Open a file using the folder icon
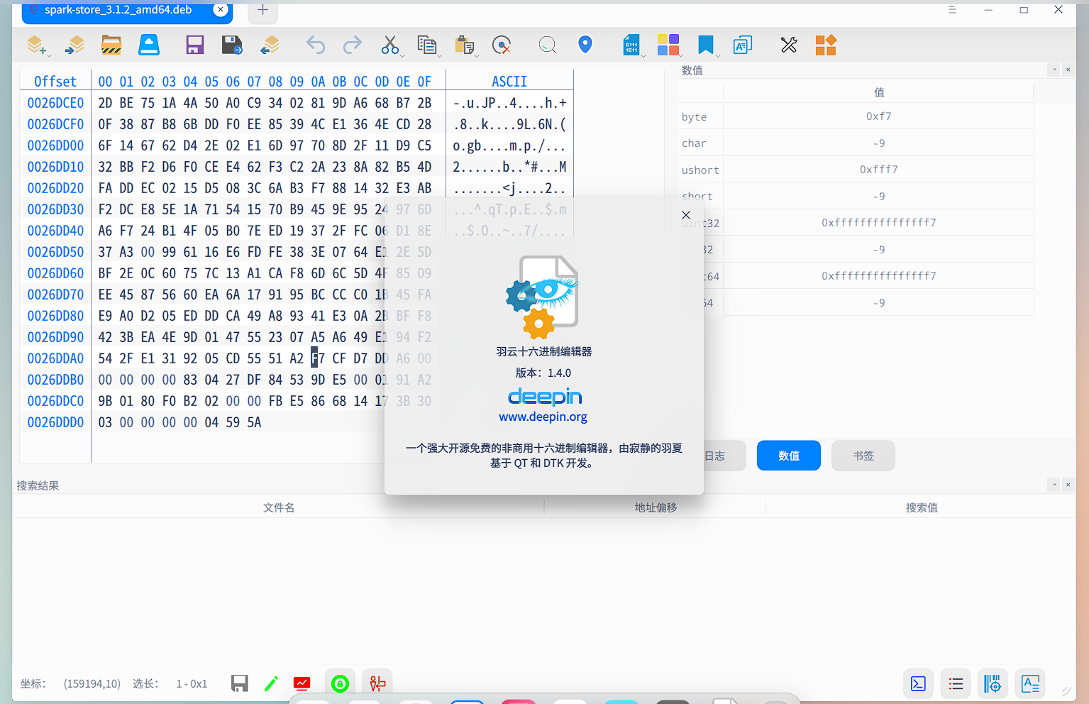1089x704 pixels. click(x=111, y=44)
